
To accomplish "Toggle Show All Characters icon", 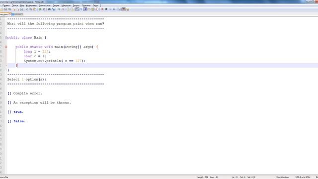I will tap(81, 9).
